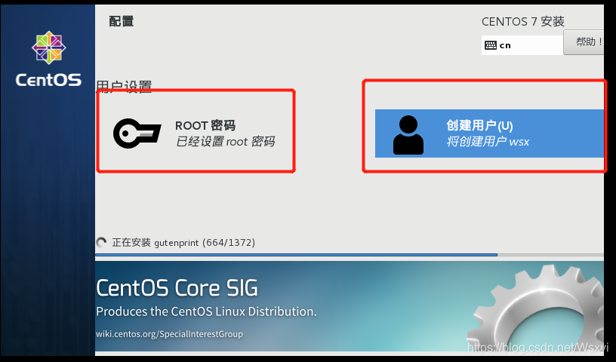
Task: Click the 已经设置 root 密码 status text
Action: [225, 141]
